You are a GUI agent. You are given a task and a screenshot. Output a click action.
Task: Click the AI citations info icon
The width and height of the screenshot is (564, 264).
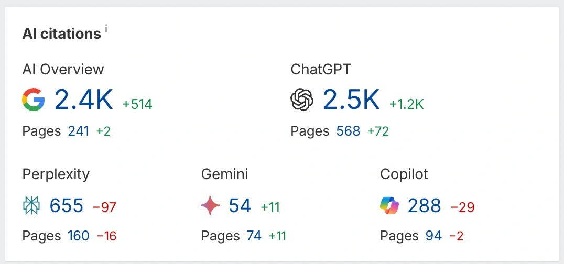pyautogui.click(x=106, y=29)
